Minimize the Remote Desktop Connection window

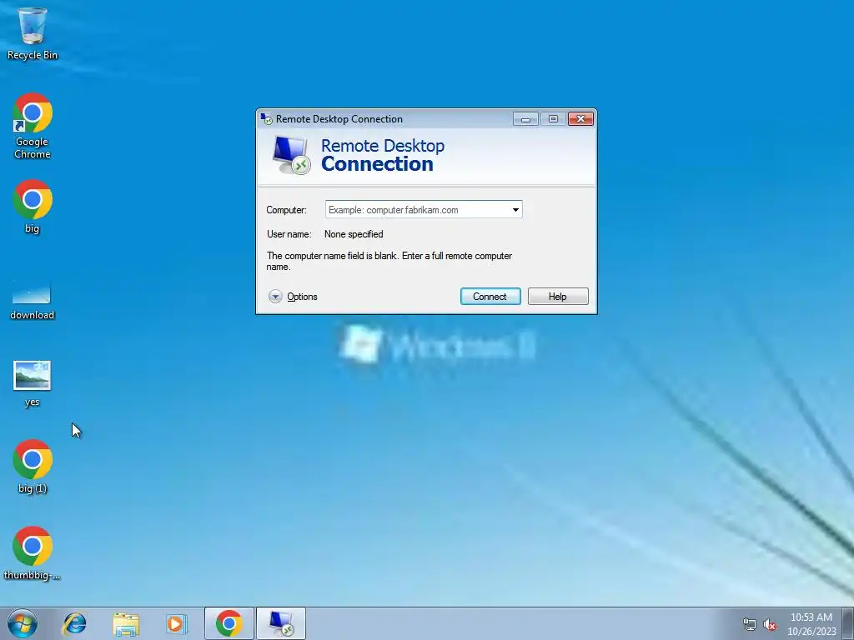(525, 118)
